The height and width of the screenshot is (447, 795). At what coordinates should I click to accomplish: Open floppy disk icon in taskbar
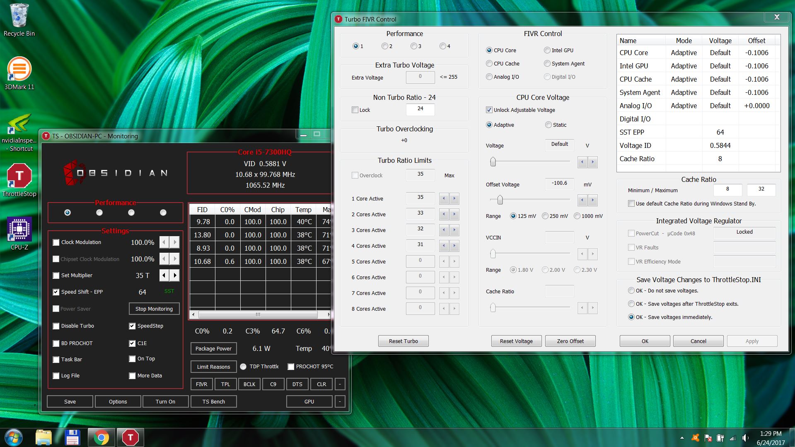tap(72, 437)
